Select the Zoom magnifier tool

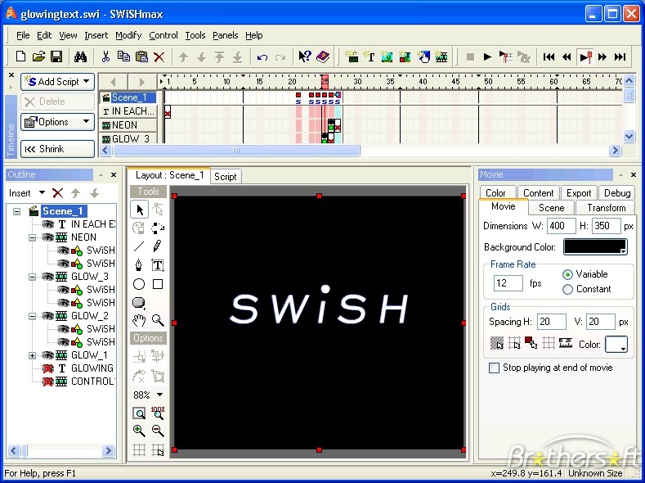click(x=158, y=320)
